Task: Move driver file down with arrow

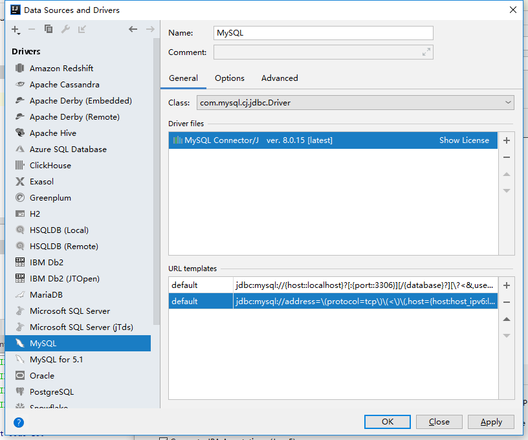Action: (x=507, y=191)
